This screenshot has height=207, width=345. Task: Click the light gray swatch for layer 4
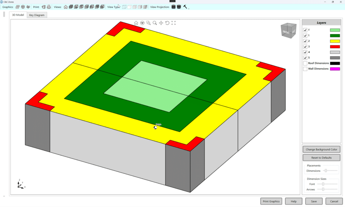coord(335,52)
